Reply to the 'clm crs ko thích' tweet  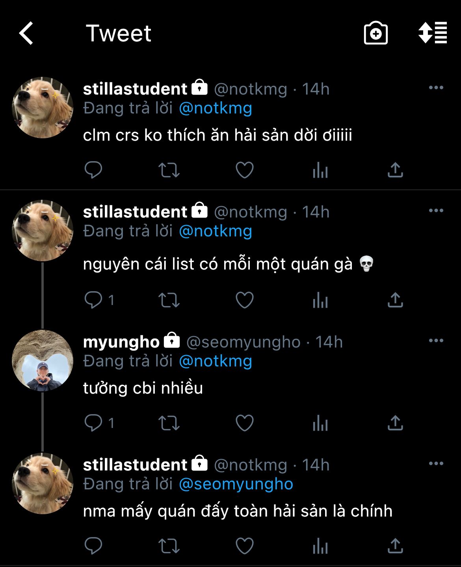(x=93, y=170)
